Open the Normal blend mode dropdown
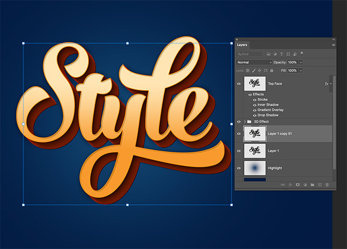 click(254, 62)
